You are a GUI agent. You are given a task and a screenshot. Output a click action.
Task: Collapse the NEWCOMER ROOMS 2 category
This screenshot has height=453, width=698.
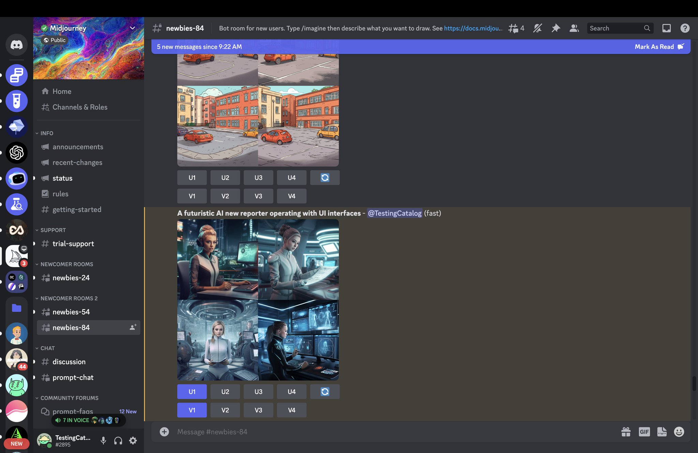pos(66,298)
